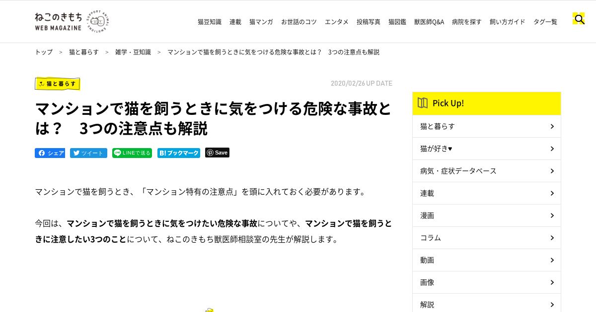Open the search magnifier icon
This screenshot has width=596, height=312.
pos(579,19)
